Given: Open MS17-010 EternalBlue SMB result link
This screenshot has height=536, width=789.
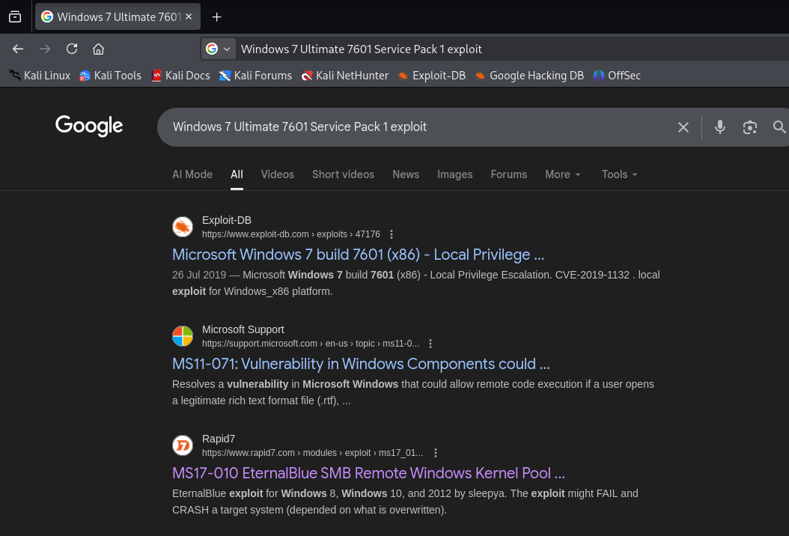Looking at the screenshot, I should point(368,472).
